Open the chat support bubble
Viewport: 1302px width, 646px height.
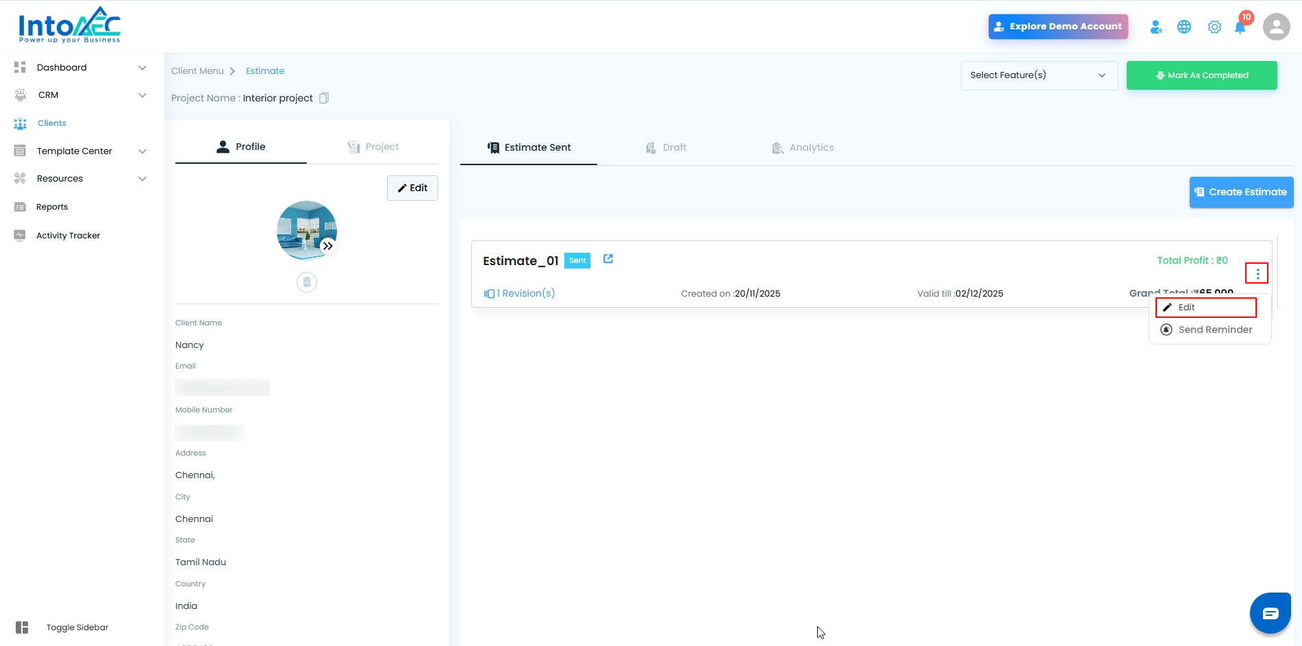pos(1270,613)
